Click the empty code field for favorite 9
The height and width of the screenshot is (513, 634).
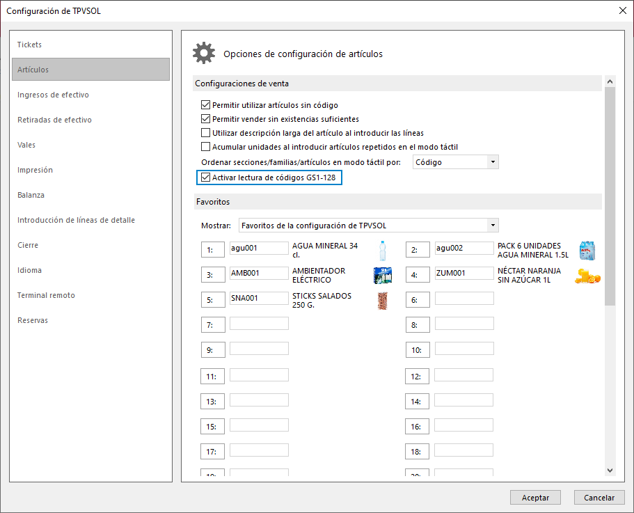[259, 349]
